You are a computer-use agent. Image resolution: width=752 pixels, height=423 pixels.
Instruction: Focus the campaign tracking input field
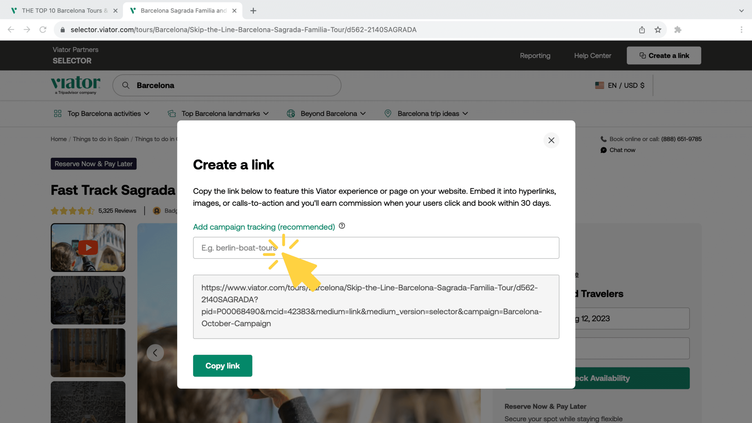376,248
